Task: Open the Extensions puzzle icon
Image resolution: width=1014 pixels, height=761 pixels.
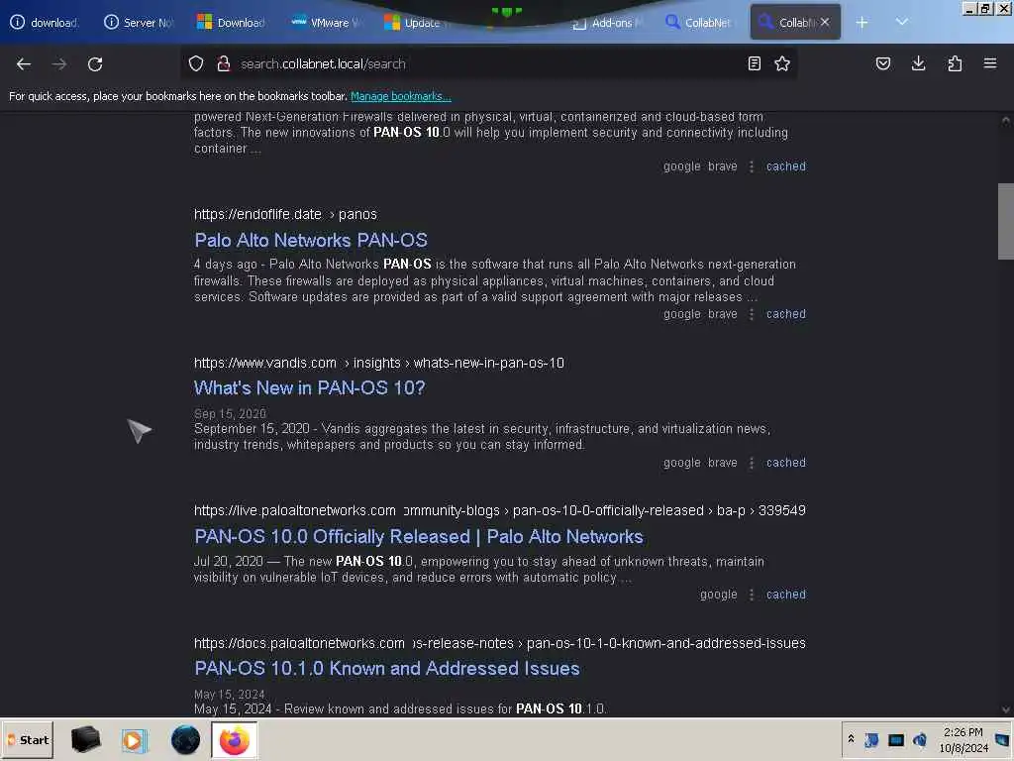Action: [x=955, y=63]
